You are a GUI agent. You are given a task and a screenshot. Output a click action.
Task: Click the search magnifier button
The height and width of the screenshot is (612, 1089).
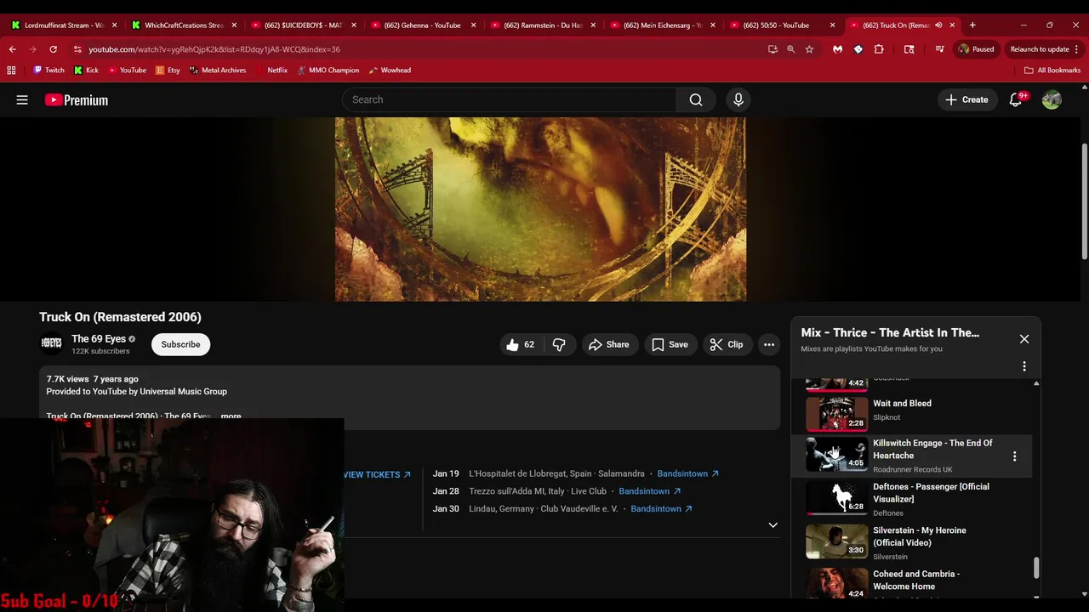[696, 99]
